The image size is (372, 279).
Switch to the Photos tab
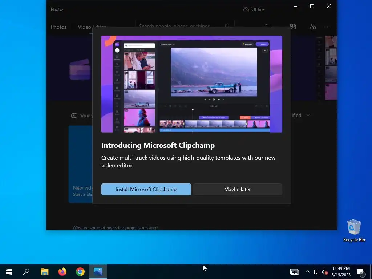tap(58, 27)
